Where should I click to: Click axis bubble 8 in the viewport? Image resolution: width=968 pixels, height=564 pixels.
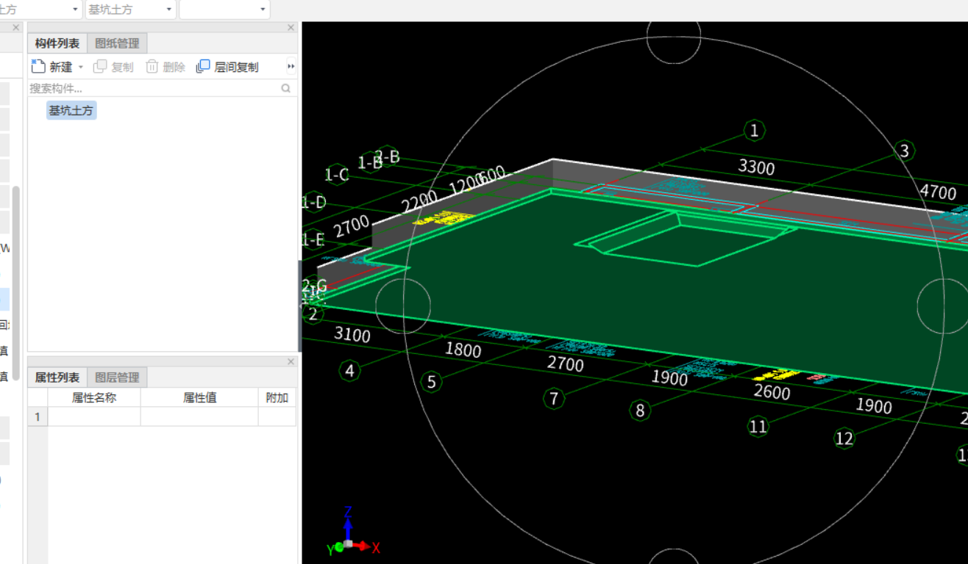click(x=640, y=411)
